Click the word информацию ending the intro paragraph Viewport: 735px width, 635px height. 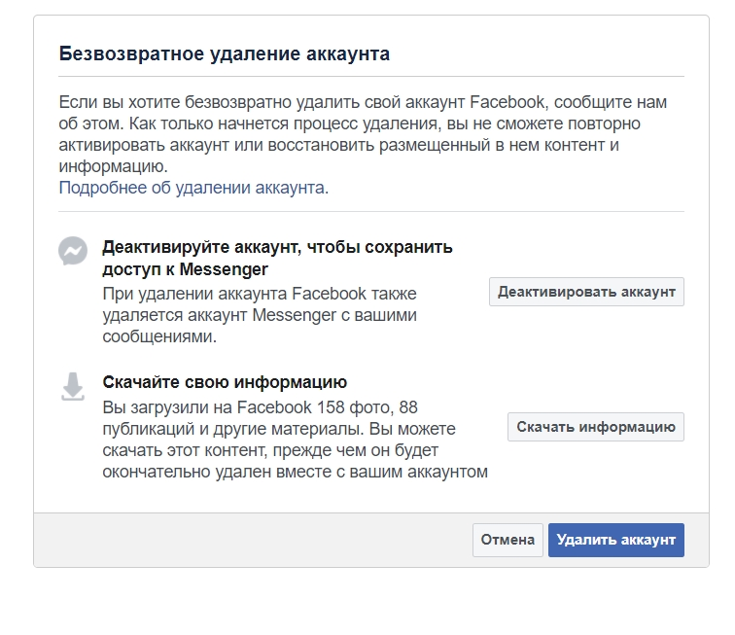(x=113, y=166)
